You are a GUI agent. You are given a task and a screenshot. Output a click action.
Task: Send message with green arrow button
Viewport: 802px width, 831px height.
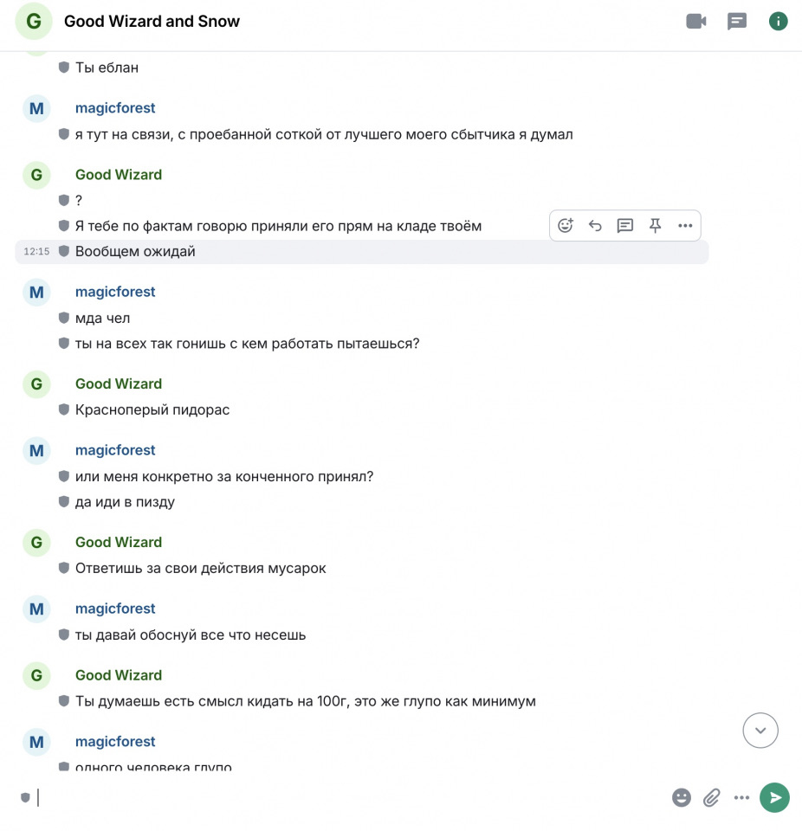[774, 797]
